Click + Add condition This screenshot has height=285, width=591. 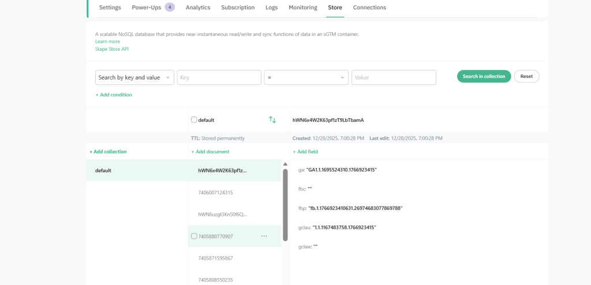point(114,95)
